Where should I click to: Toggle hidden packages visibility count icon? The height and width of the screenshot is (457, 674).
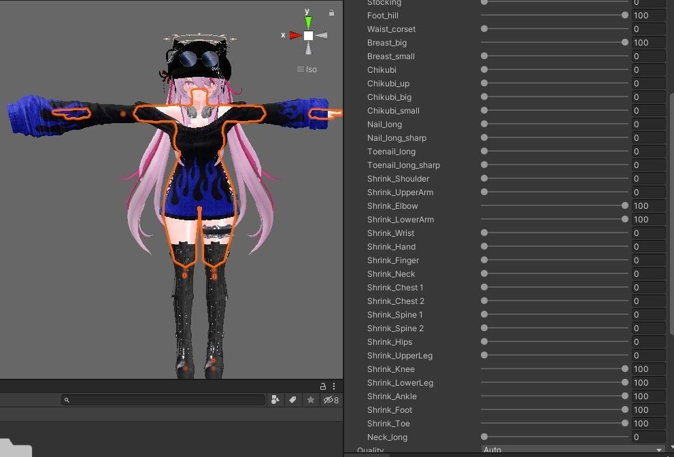pyautogui.click(x=331, y=401)
